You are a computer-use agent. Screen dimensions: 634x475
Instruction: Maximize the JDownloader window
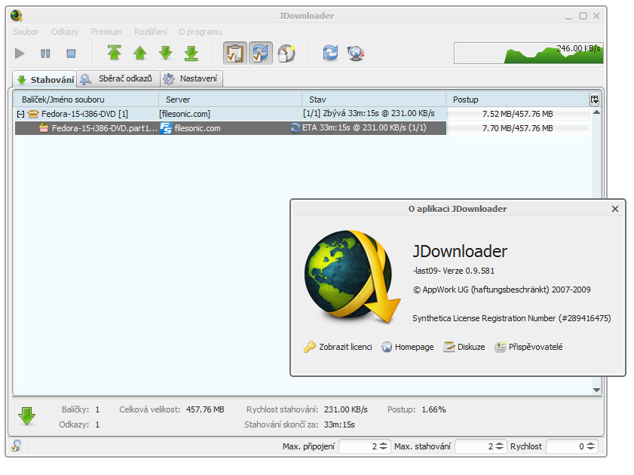click(583, 16)
